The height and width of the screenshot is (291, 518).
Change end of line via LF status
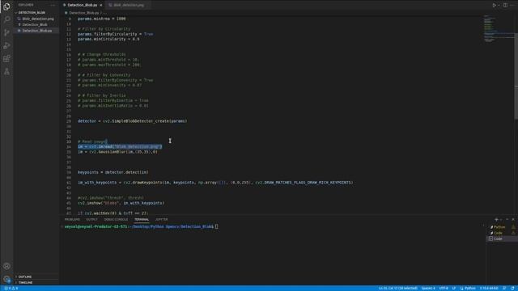[x=453, y=289]
